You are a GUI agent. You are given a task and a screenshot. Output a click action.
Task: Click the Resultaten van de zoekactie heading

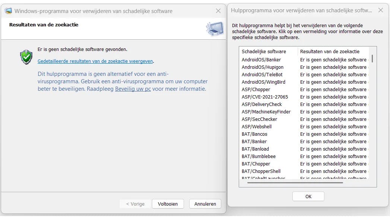pos(44,25)
